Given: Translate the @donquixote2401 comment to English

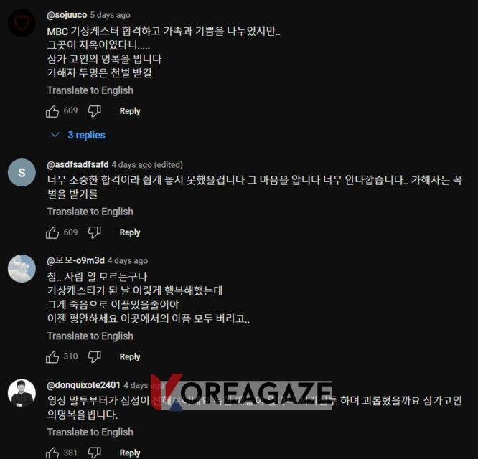Looking at the screenshot, I should [90, 432].
